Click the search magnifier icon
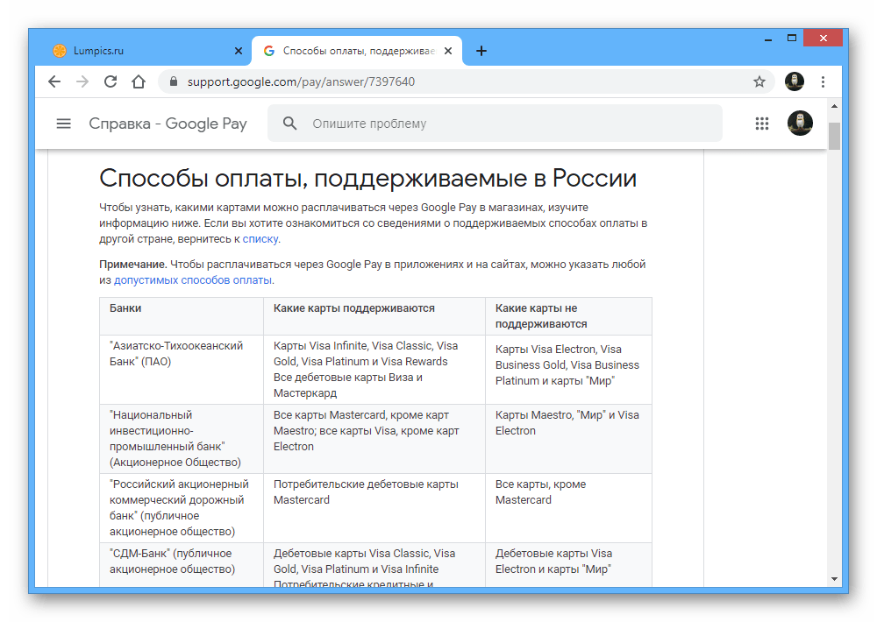Screen dimensions: 877x622 pos(290,124)
